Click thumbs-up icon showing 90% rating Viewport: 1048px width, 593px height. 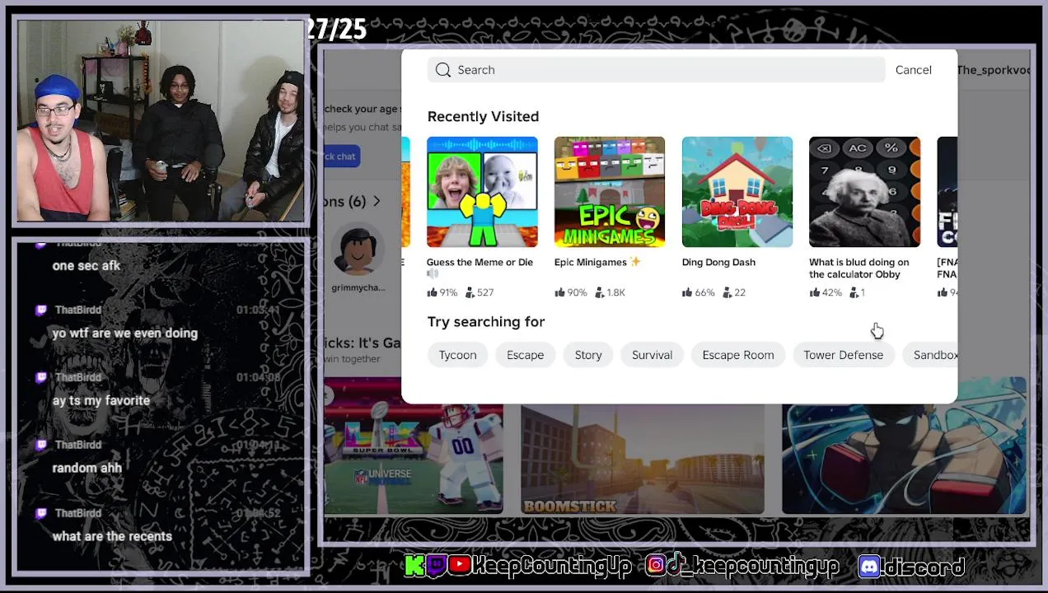pos(559,292)
